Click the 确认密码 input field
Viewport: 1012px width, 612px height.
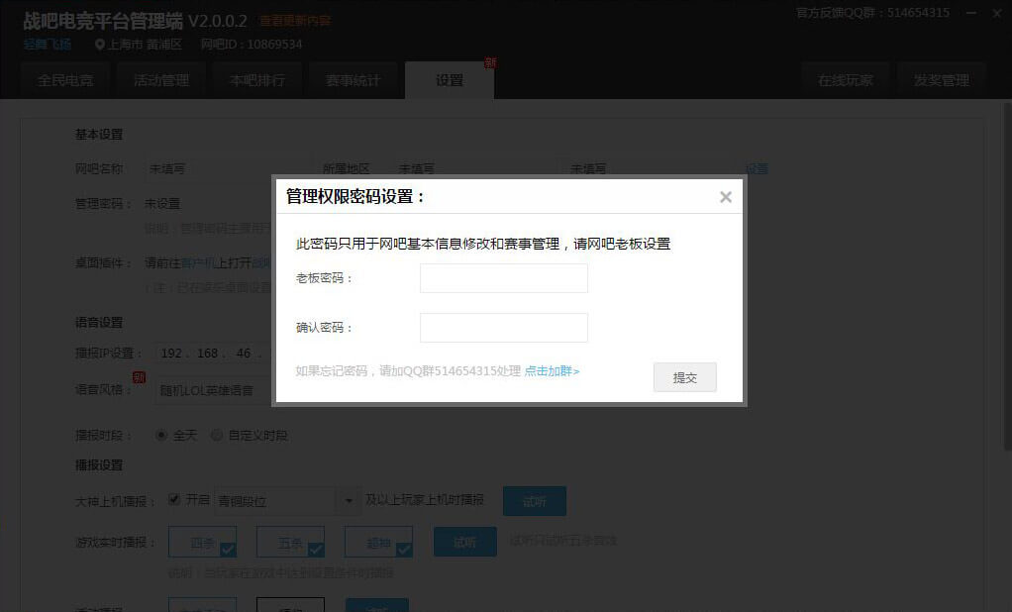tap(503, 328)
